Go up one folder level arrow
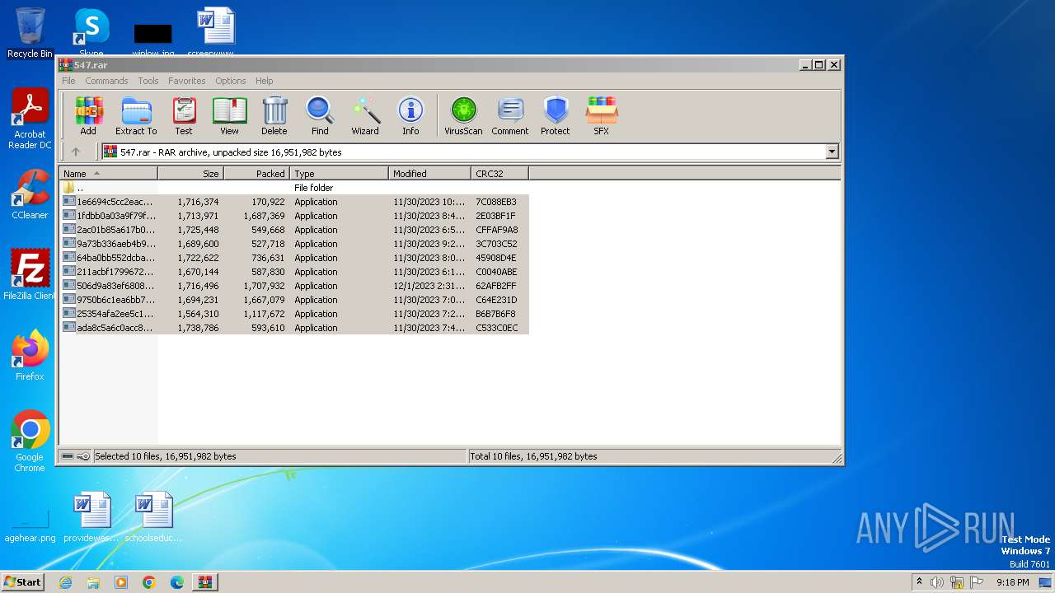The height and width of the screenshot is (593, 1055). tap(76, 152)
